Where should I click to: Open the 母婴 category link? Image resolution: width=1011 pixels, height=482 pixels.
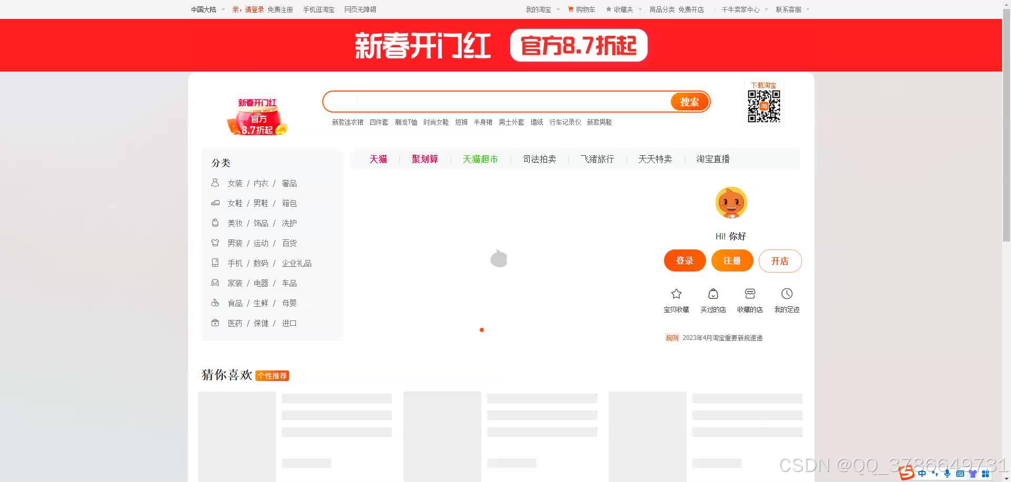(289, 303)
